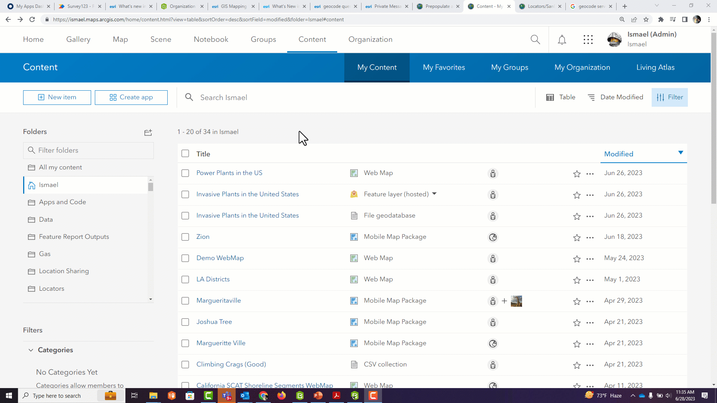Open the notifications bell icon

click(562, 40)
